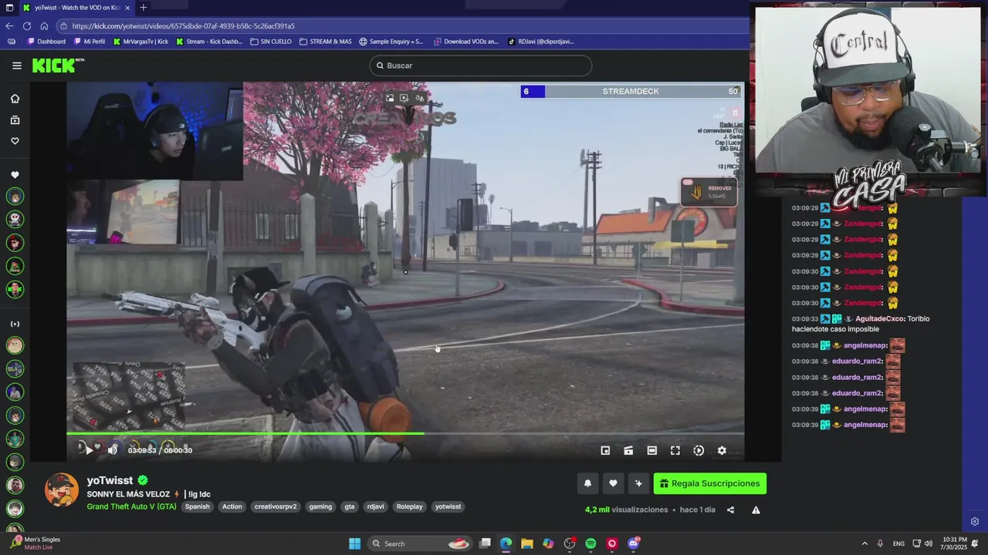Viewport: 988px width, 555px height.
Task: Open the Kick hamburger menu
Action: [16, 66]
